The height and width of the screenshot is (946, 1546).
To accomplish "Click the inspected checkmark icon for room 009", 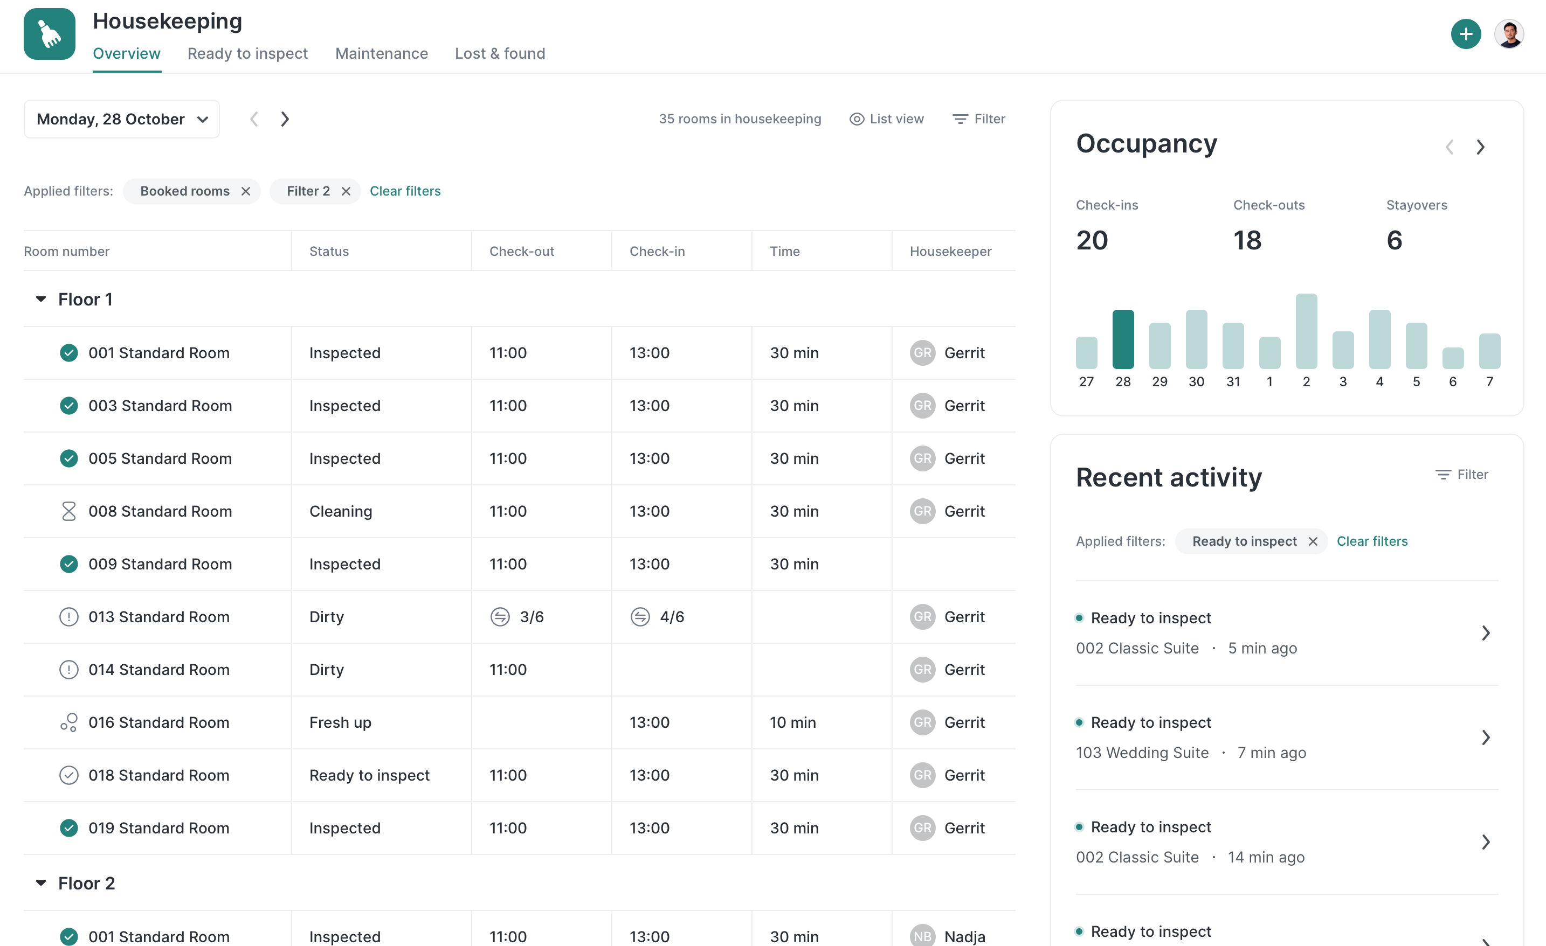I will point(69,564).
